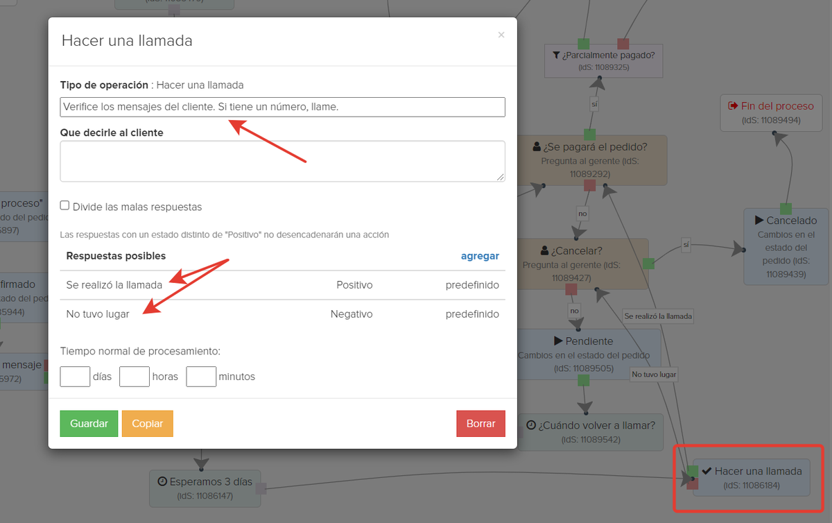Click the Negativo status cell
This screenshot has width=832, height=523.
pyautogui.click(x=352, y=314)
